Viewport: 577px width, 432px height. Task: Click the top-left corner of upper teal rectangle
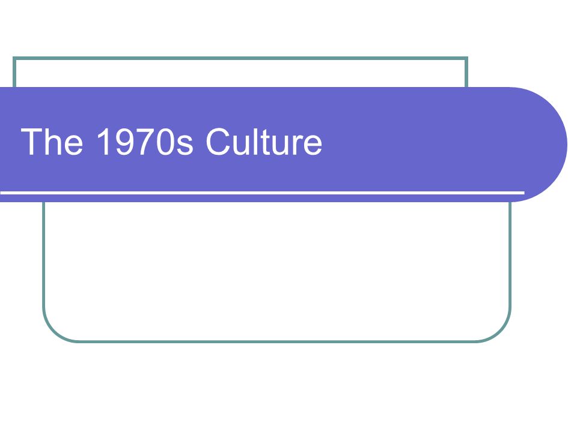(x=14, y=58)
